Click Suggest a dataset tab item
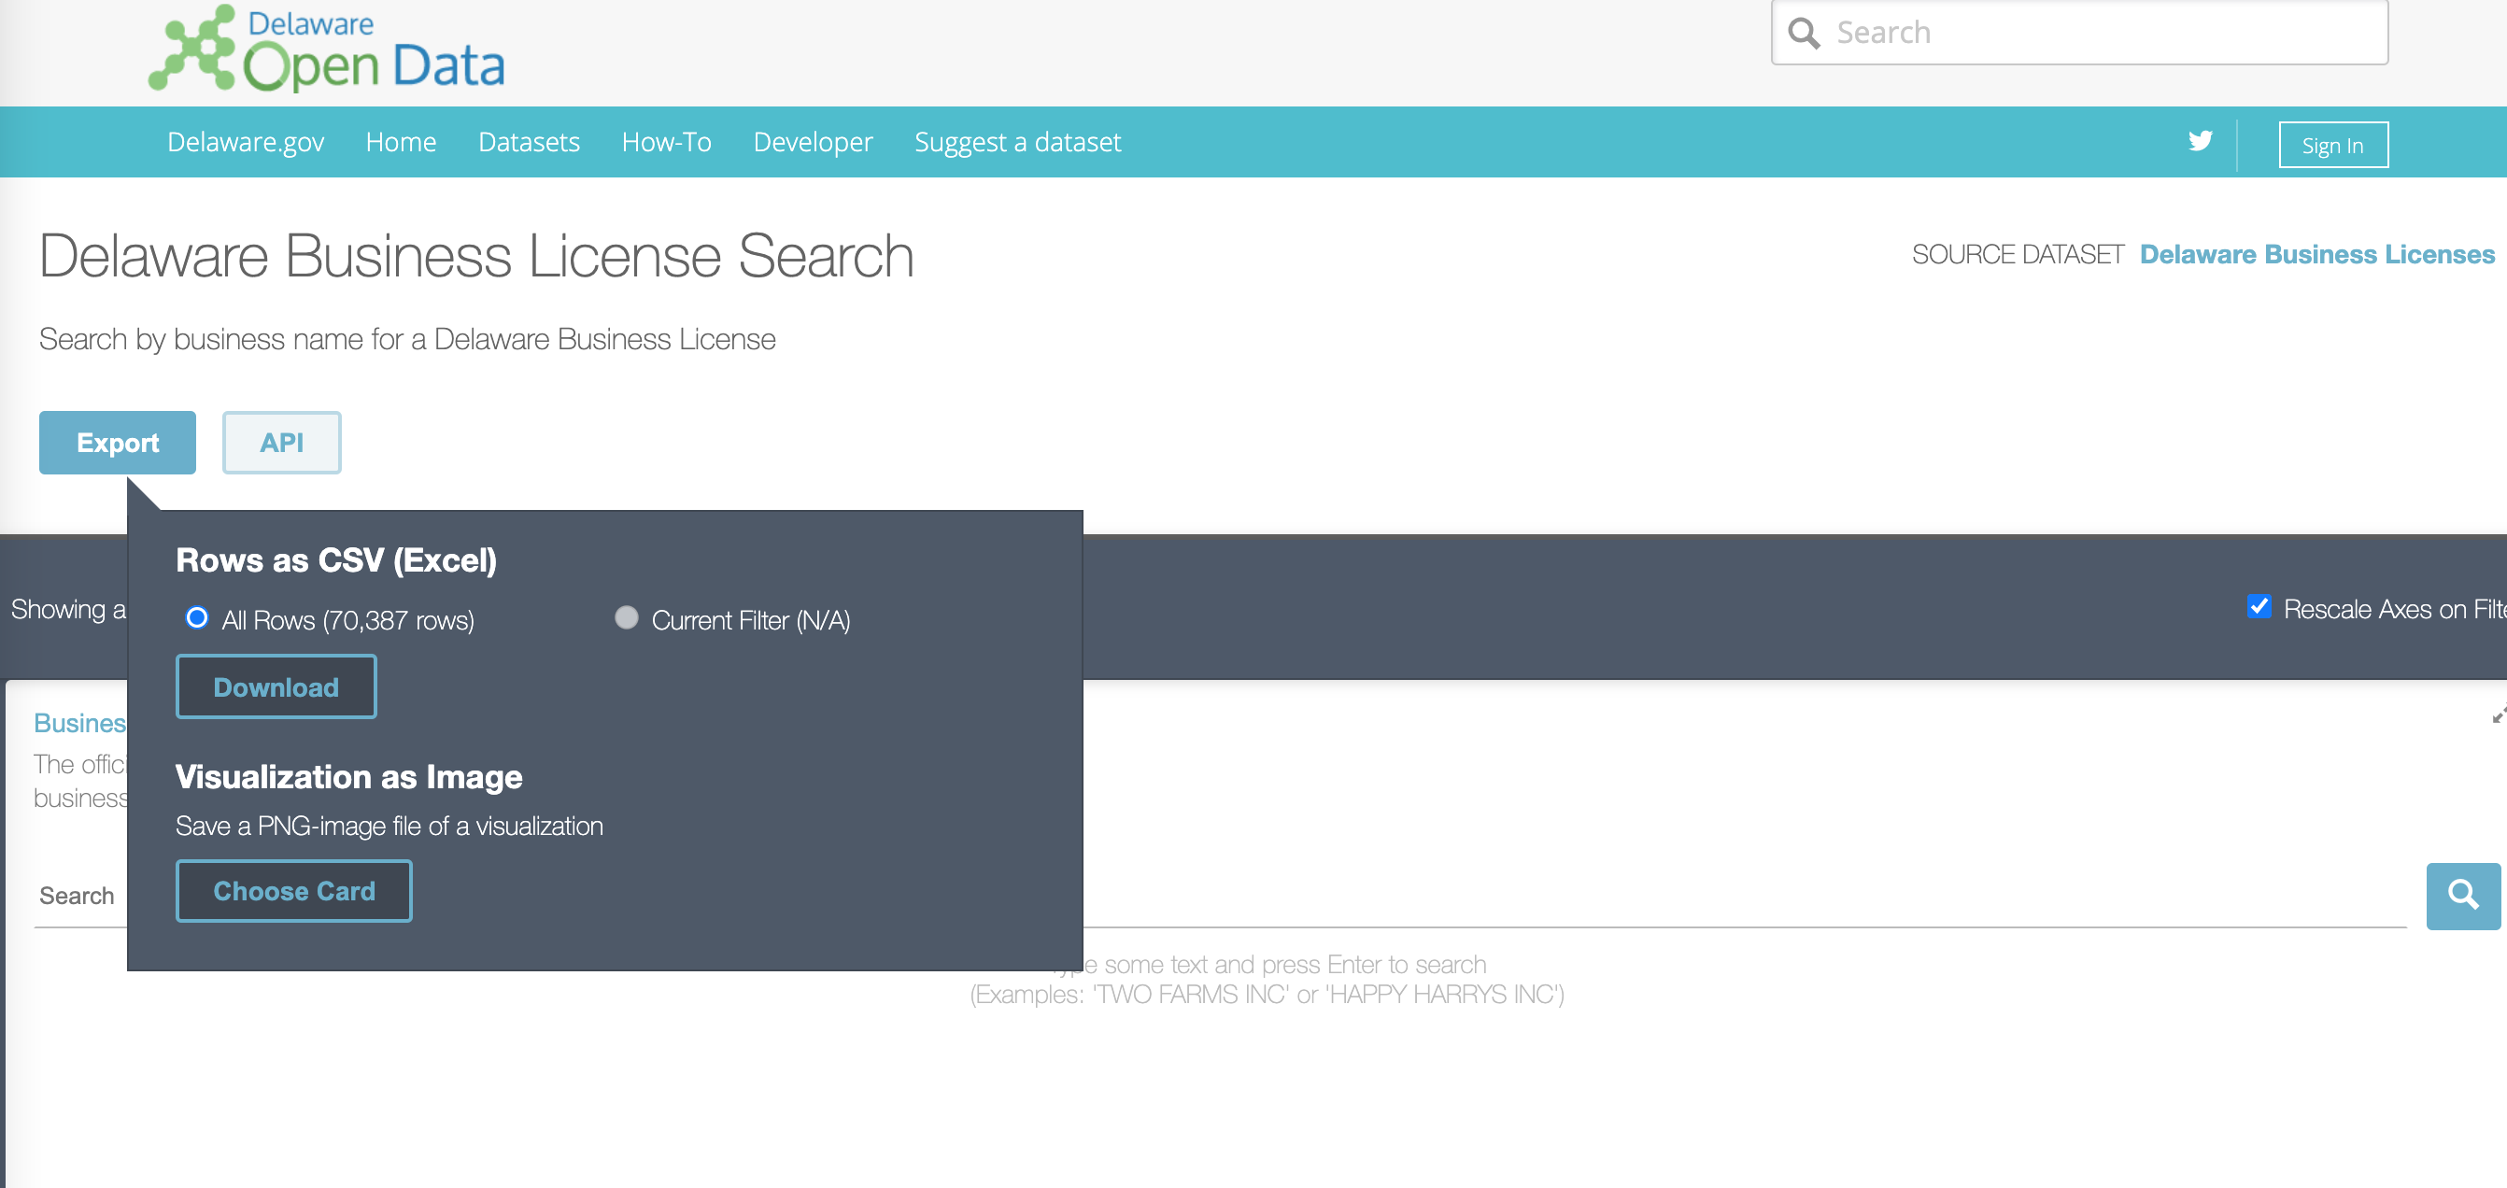 (1018, 142)
